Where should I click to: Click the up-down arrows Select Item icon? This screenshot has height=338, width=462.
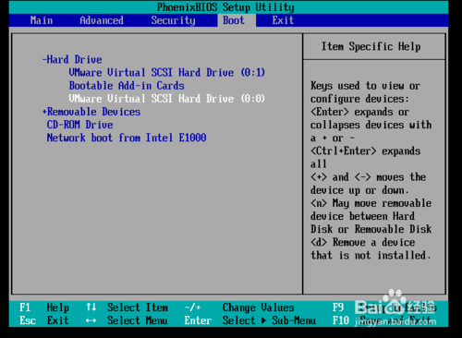[91, 307]
